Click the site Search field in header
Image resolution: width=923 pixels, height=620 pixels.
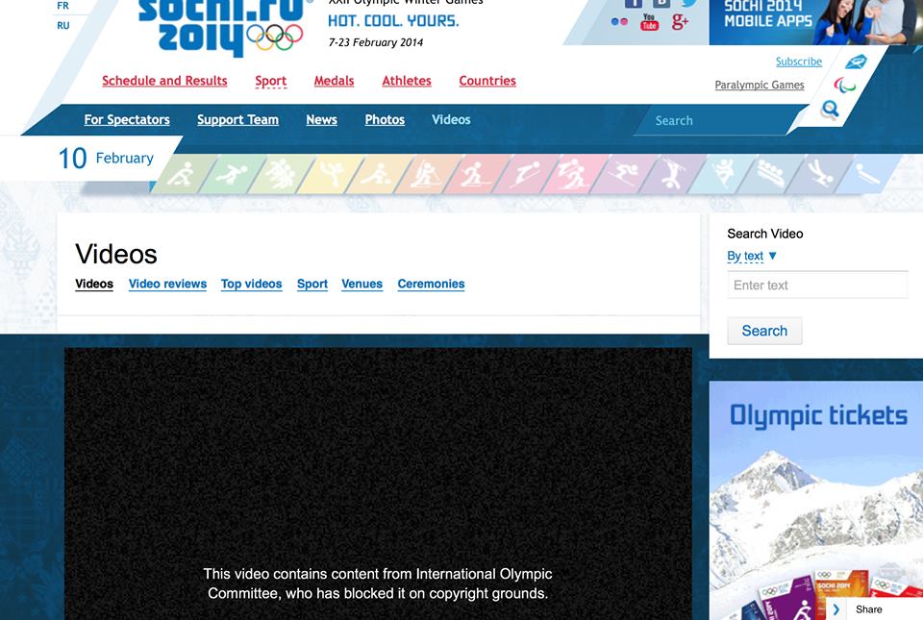coord(718,120)
